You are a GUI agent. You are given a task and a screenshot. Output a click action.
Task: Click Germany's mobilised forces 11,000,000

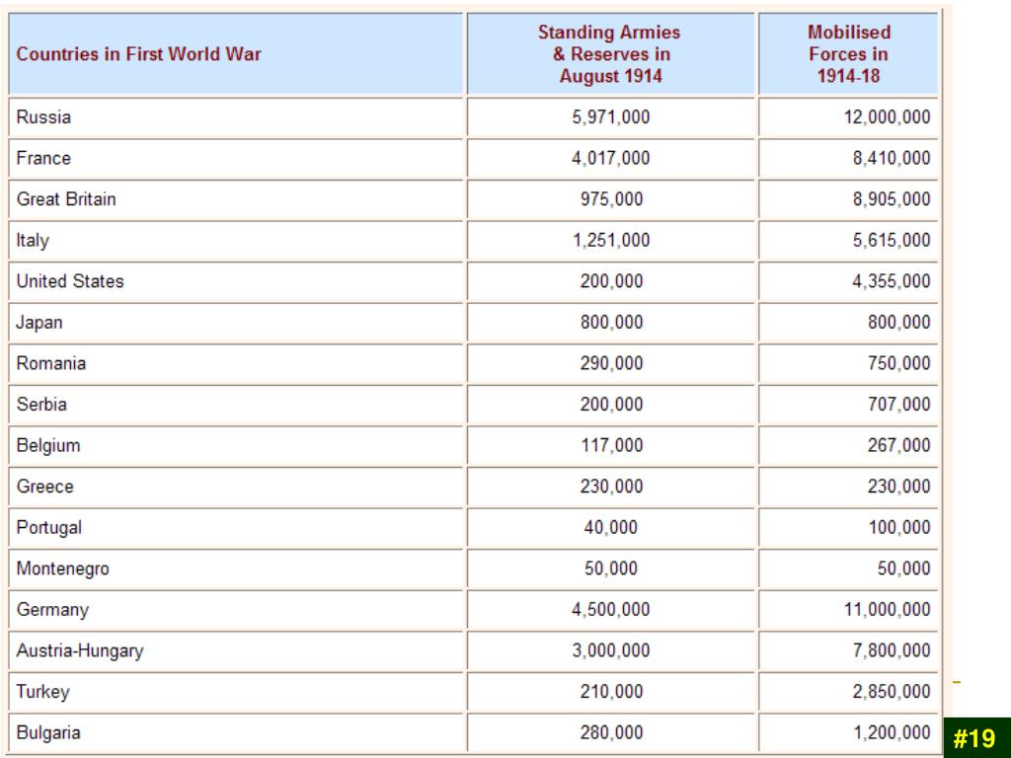[888, 610]
